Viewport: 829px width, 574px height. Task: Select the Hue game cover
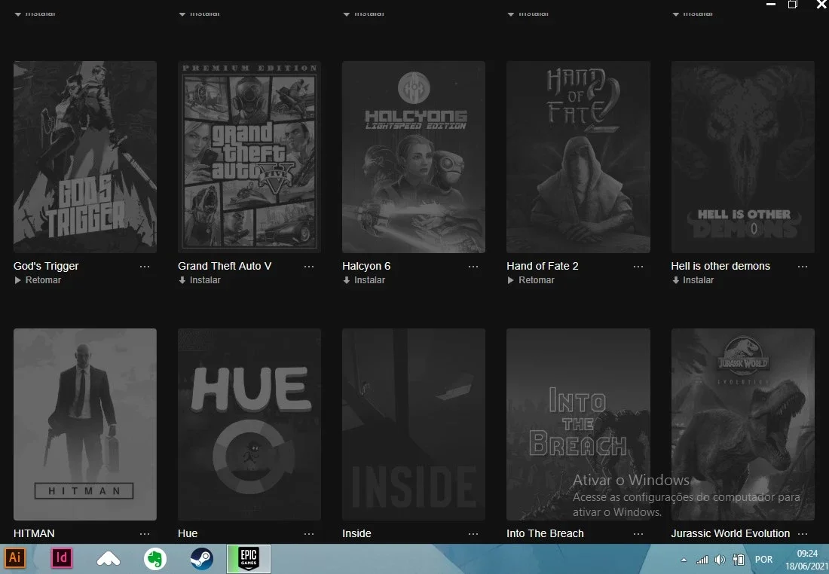(249, 424)
